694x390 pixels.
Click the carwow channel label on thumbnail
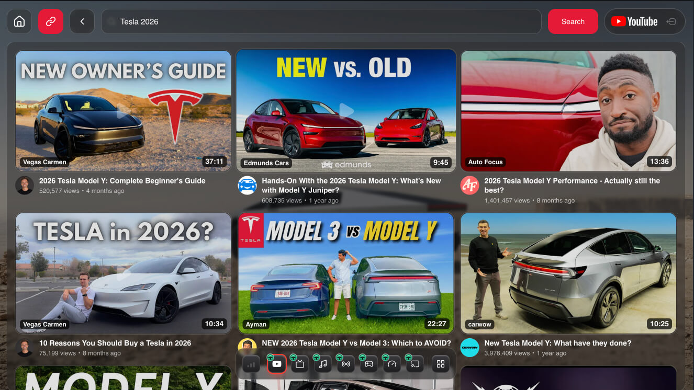[479, 324]
